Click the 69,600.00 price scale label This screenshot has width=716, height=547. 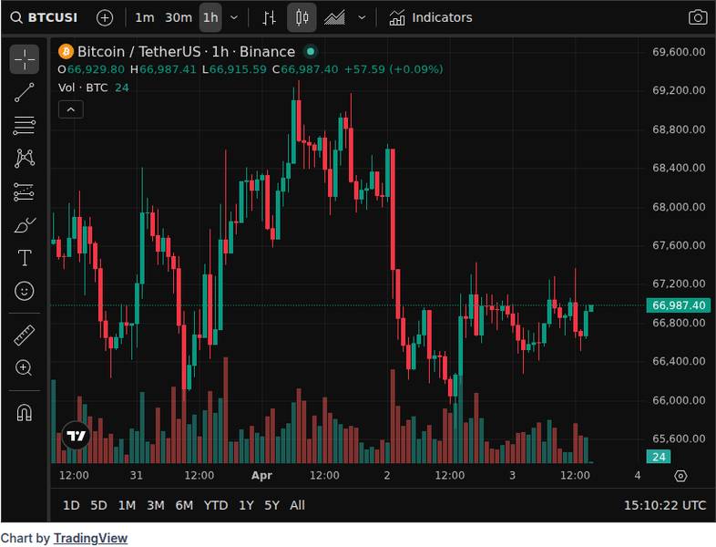point(679,52)
